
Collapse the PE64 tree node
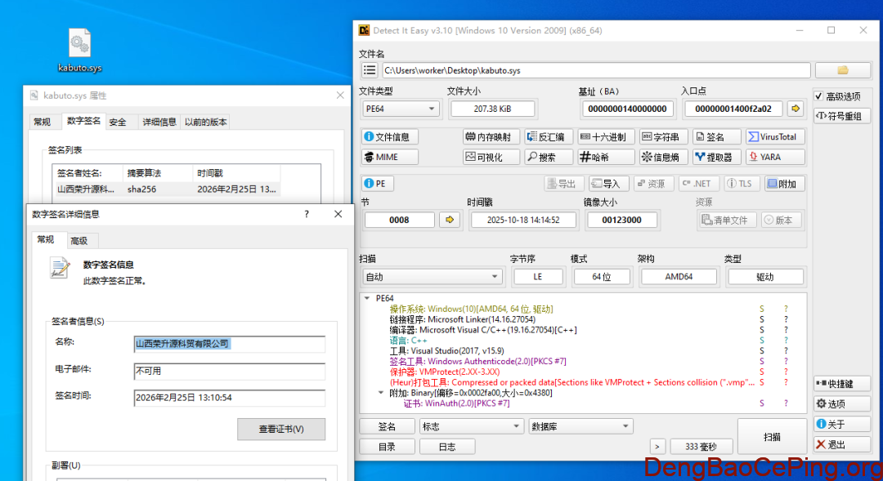tap(367, 298)
